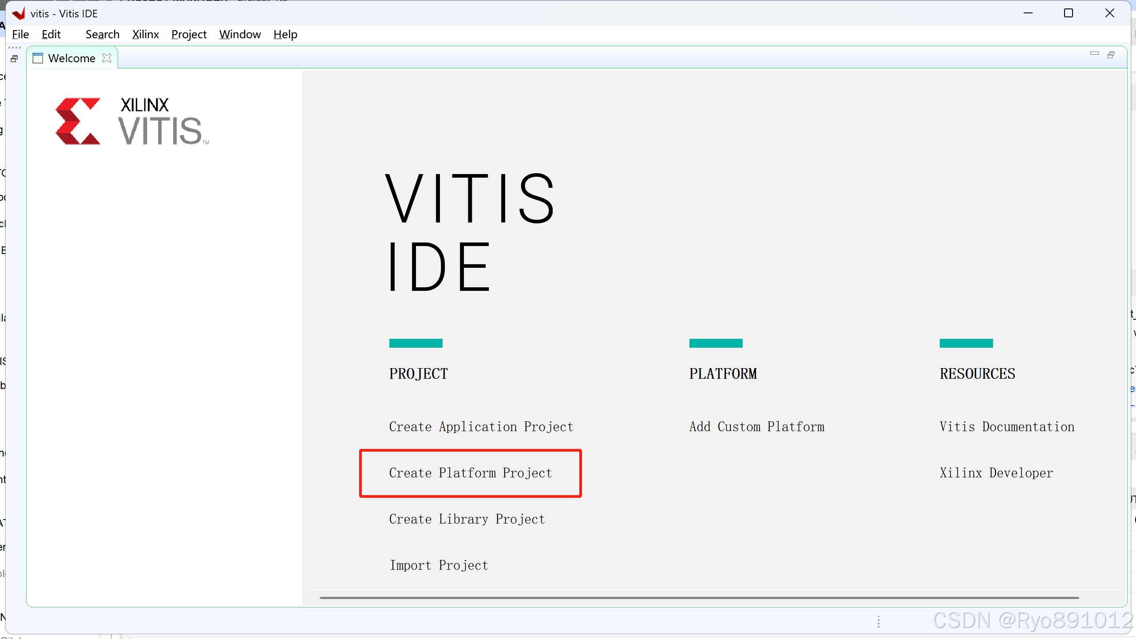
Task: Click the restore icon at left sidebar
Action: (x=14, y=59)
